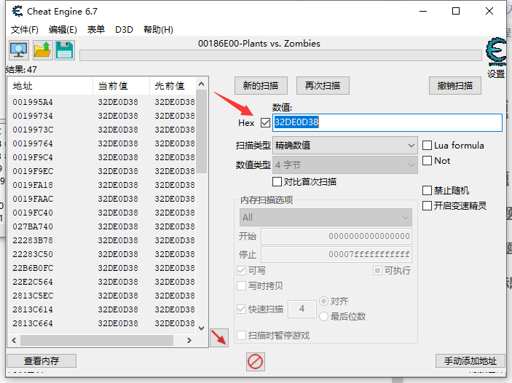Select the result row 22E2C564
Screen dimensions: 512x383
pos(102,282)
